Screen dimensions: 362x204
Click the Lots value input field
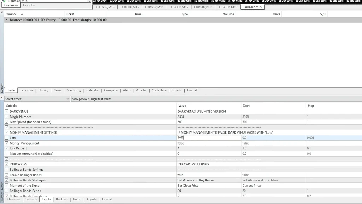coord(209,138)
